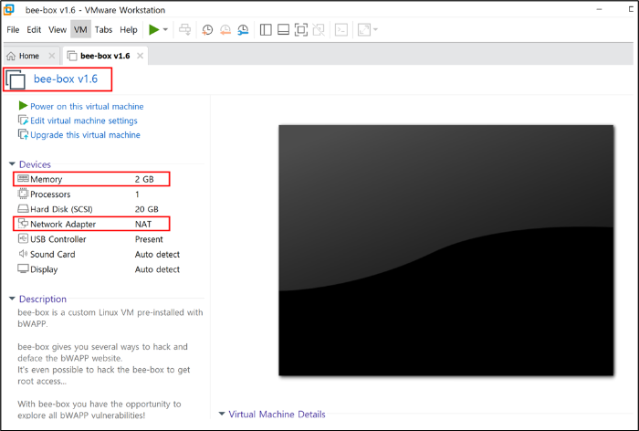
Task: Toggle the library sidebar view icon
Action: pos(266,30)
